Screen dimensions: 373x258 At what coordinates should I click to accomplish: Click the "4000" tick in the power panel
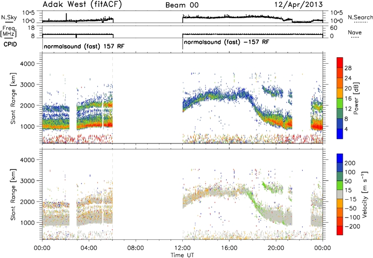(27, 64)
